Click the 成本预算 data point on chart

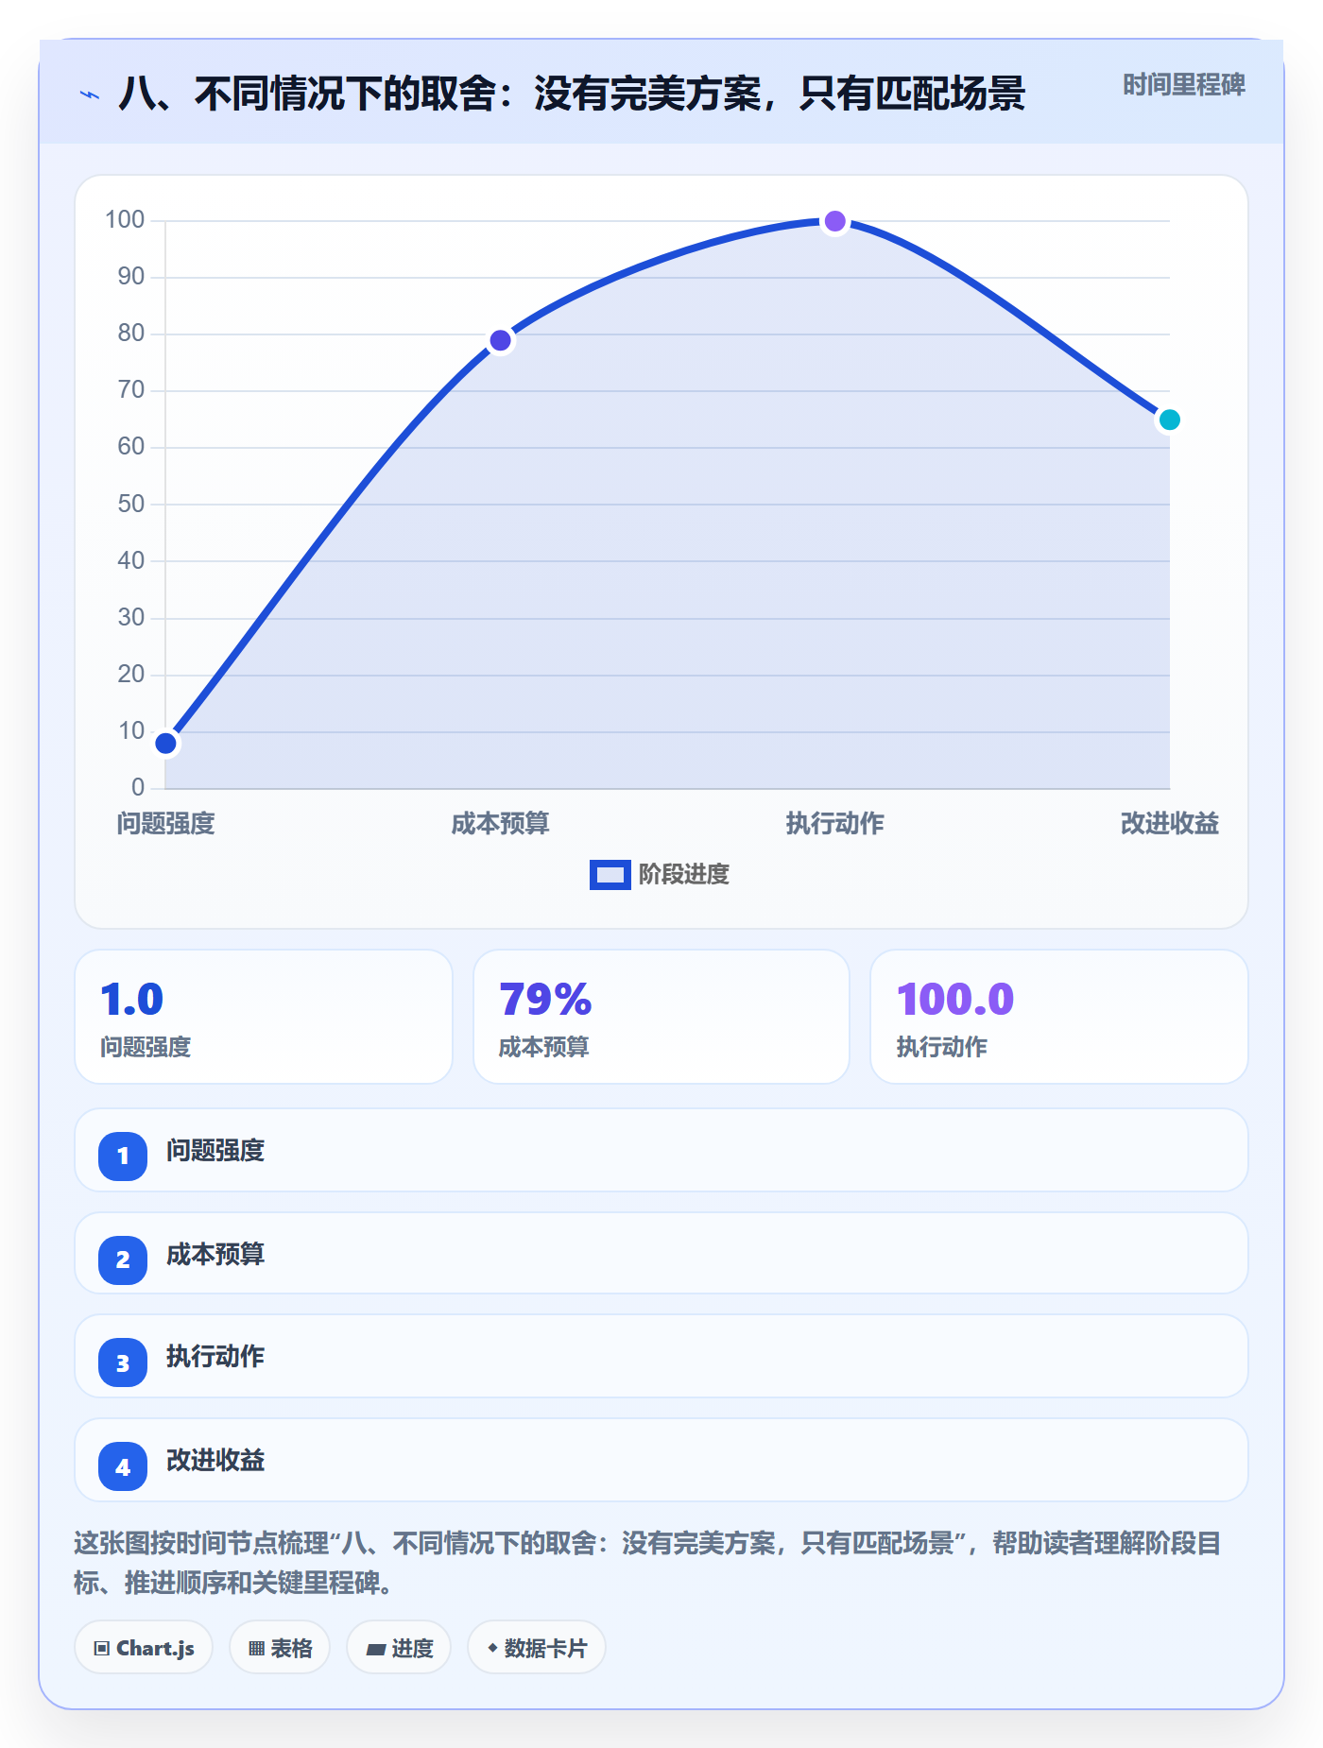[501, 340]
